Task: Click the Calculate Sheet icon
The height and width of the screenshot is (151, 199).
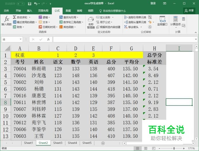Action: (x=183, y=26)
